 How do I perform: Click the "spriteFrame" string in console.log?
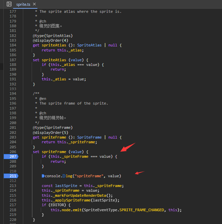(x=89, y=176)
